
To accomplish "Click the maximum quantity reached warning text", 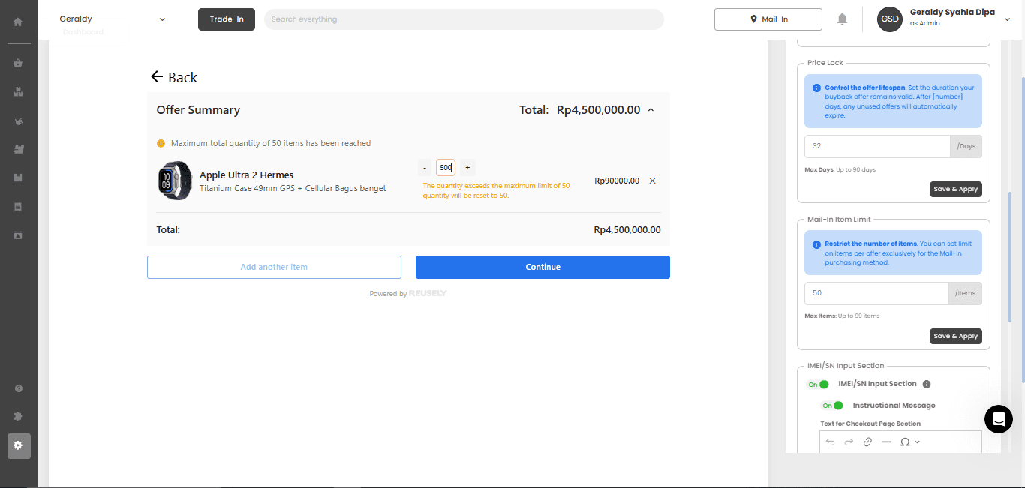I will point(271,143).
